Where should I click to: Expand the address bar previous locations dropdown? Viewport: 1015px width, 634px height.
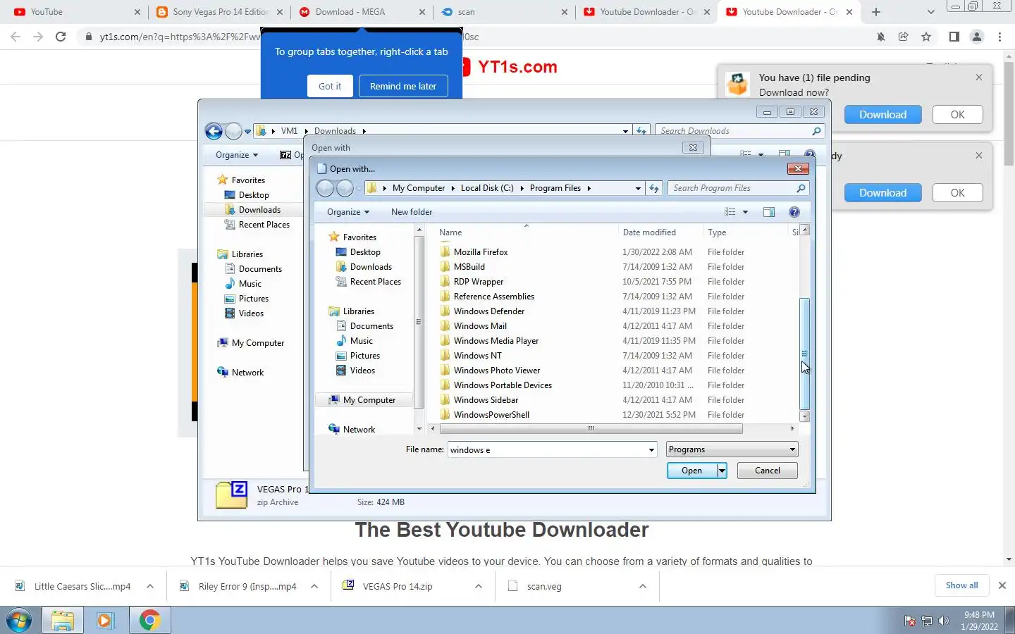638,188
